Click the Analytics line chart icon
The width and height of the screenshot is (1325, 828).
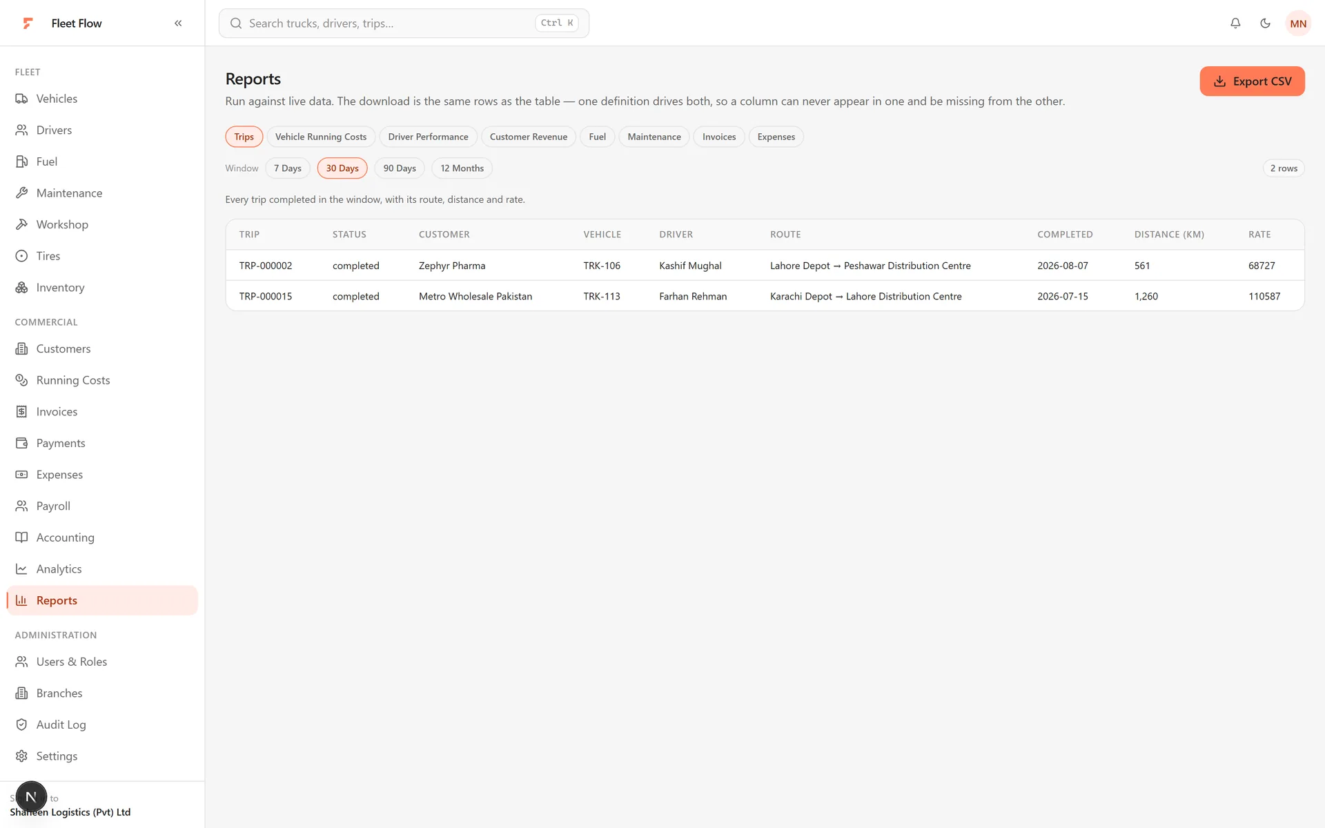coord(22,569)
